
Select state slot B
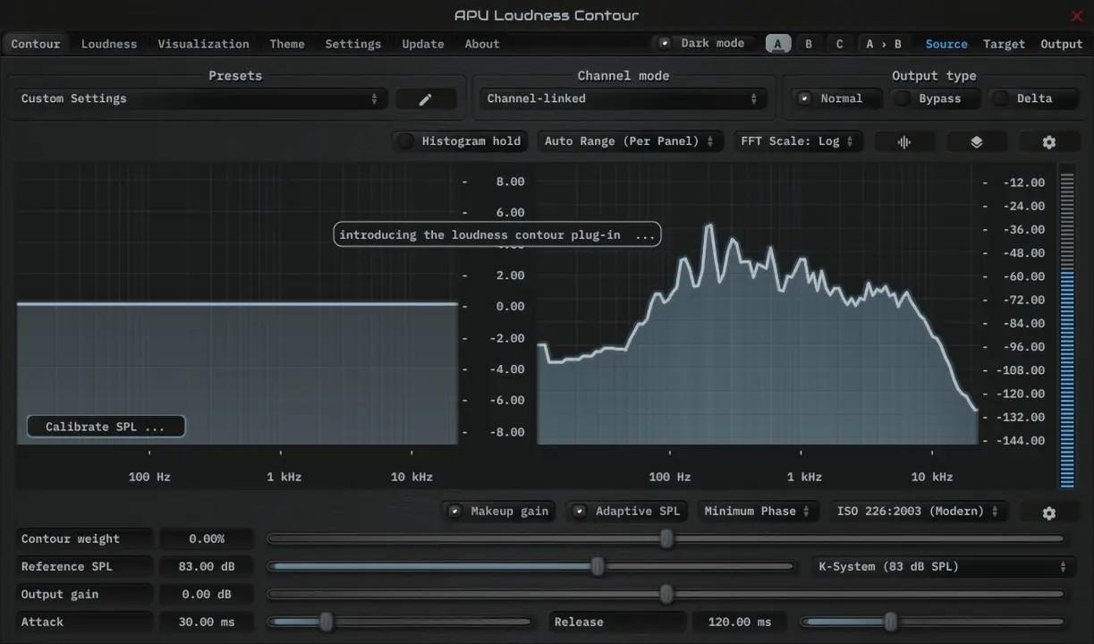pyautogui.click(x=809, y=44)
